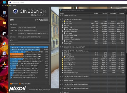Open the Help menu in Cinebench

tap(14, 6)
